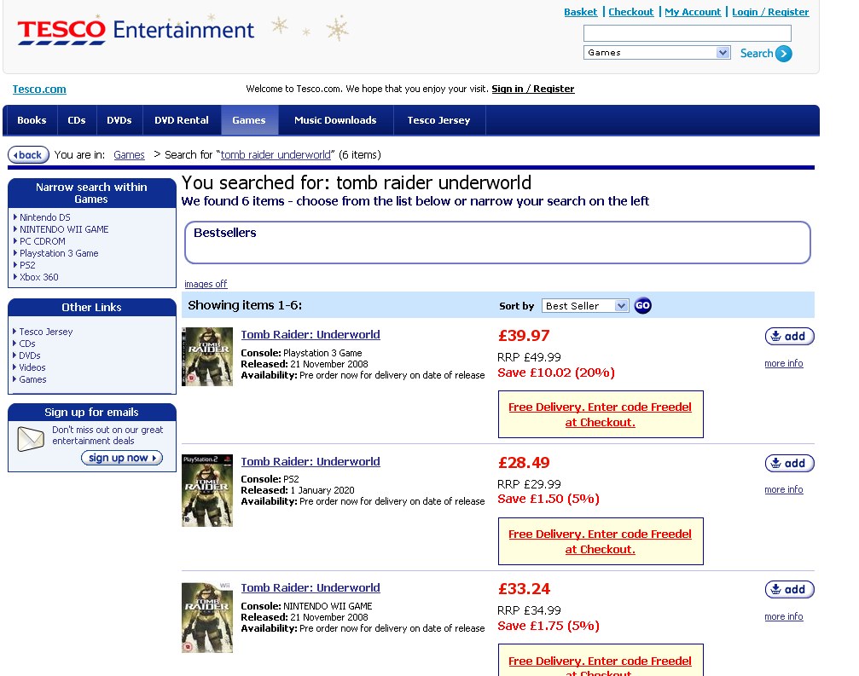This screenshot has width=859, height=676.
Task: Click the Tesco Entertainment logo
Action: (136, 31)
